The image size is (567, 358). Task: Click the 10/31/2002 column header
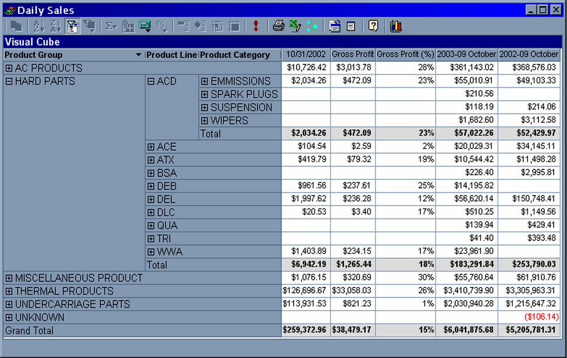[x=306, y=55]
